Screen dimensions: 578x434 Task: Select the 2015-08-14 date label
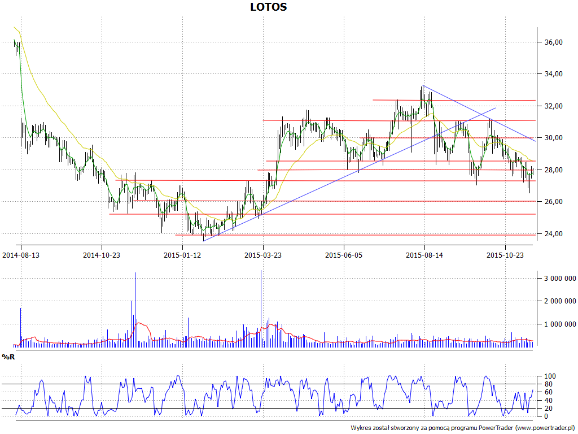tap(424, 255)
